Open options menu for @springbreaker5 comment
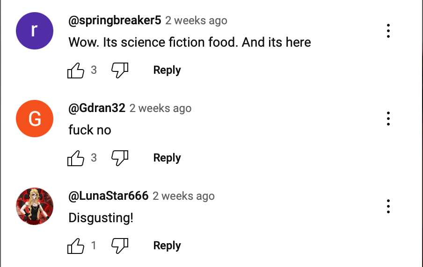The height and width of the screenshot is (267, 423). (x=388, y=31)
